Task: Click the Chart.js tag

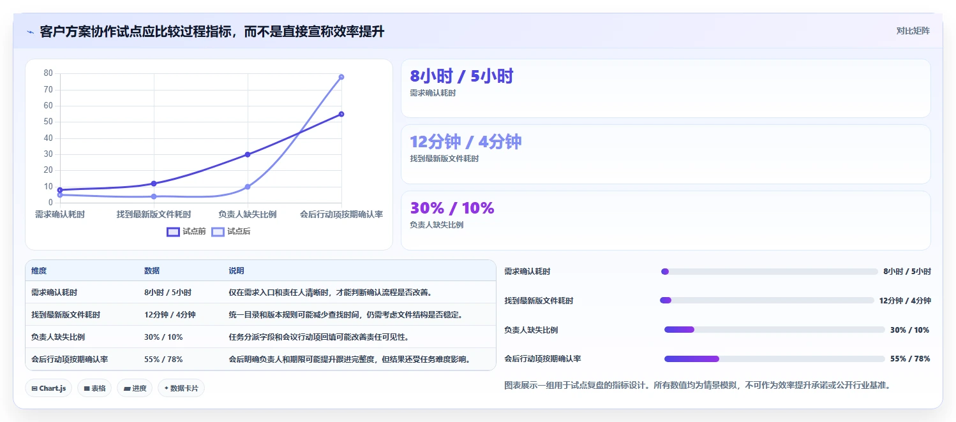Action: click(49, 388)
